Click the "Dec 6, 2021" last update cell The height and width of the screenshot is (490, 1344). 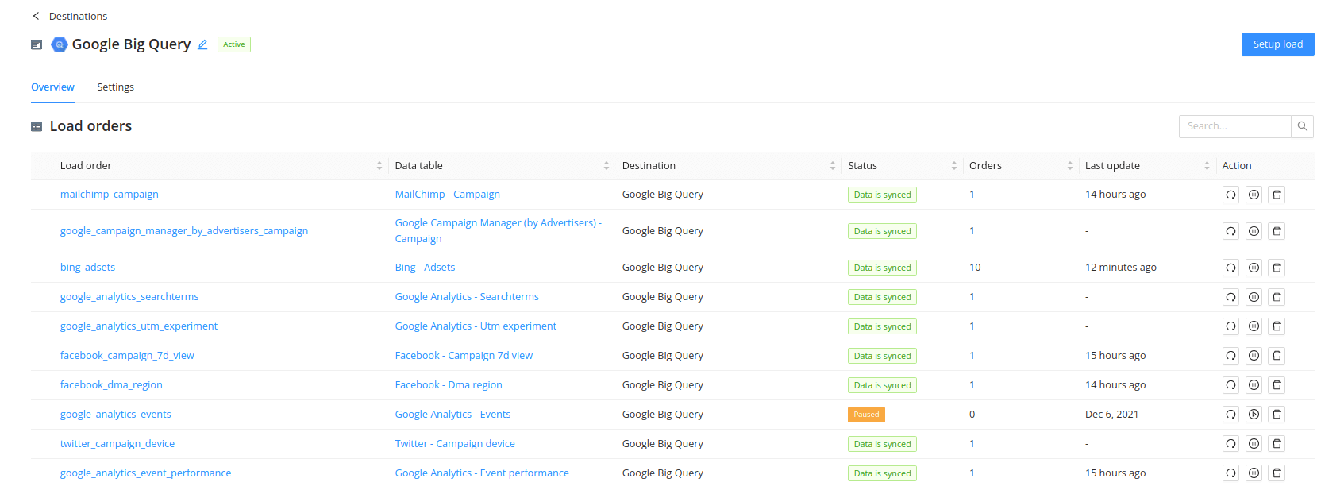[1111, 415]
